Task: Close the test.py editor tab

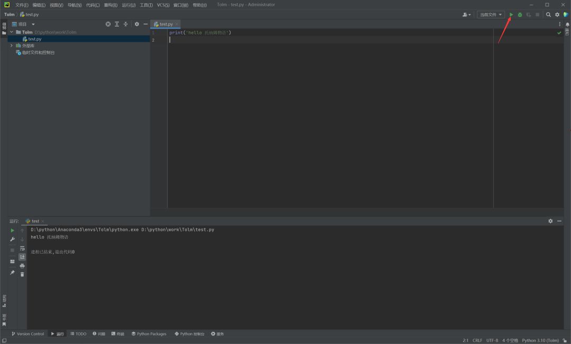Action: point(177,24)
